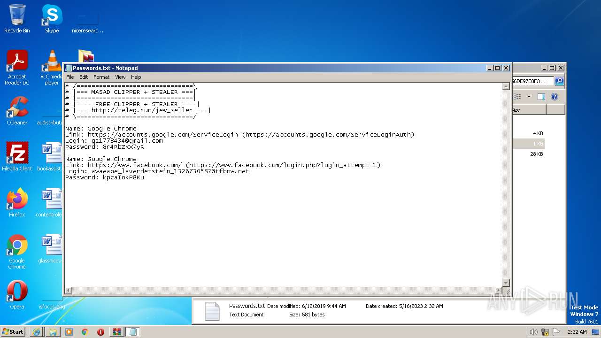The image size is (601, 338).
Task: Click the Notepad horizontal scrollbar right arrow
Action: (498, 291)
